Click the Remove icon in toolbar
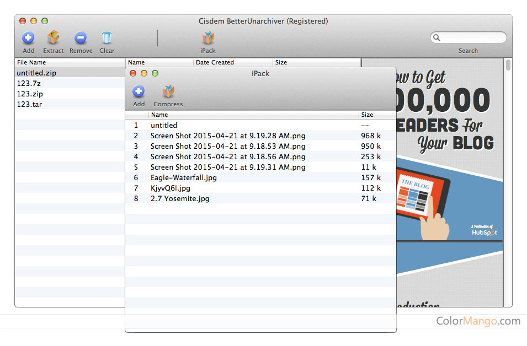The image size is (527, 346). [x=81, y=39]
